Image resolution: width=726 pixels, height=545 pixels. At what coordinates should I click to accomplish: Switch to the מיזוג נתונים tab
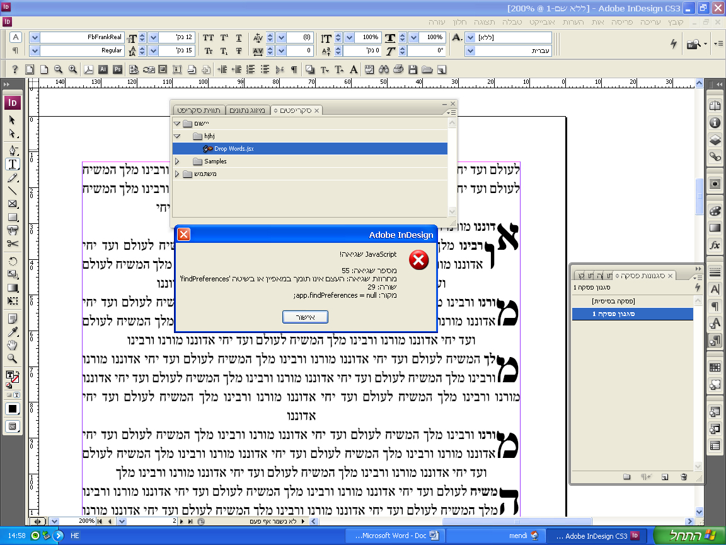point(248,110)
